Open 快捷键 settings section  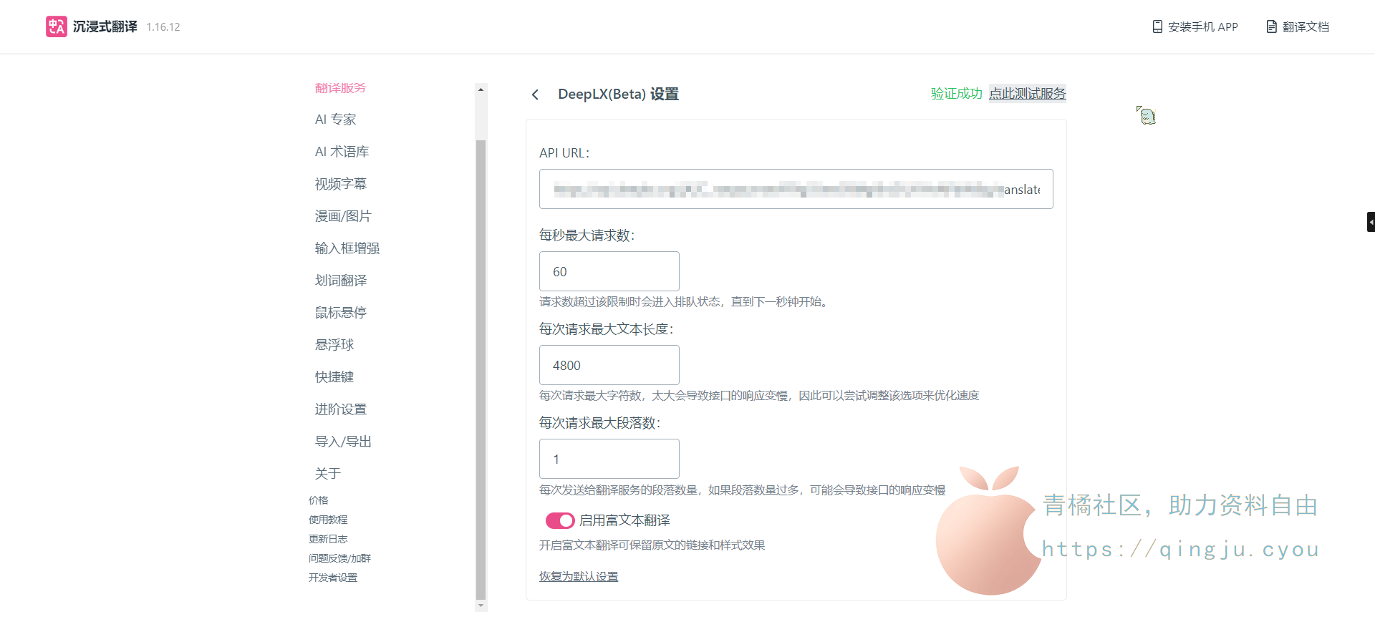[334, 377]
